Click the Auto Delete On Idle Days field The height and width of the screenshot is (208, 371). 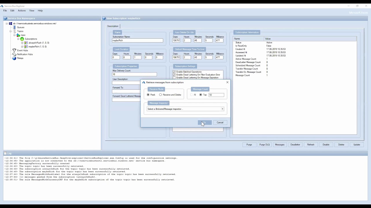coord(176,40)
